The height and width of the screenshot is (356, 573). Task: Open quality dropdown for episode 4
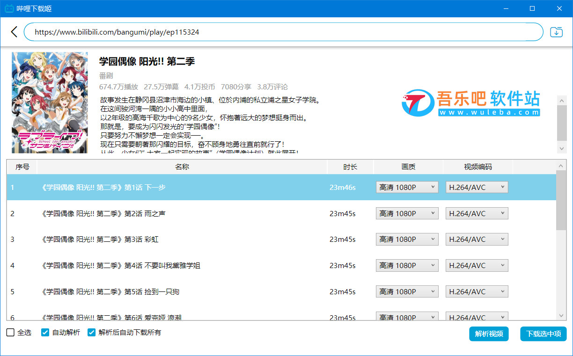coord(407,265)
